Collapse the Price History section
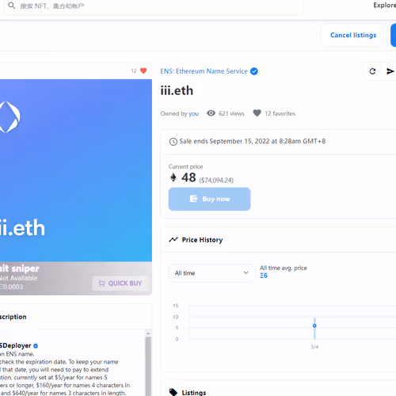Image resolution: width=396 pixels, height=396 pixels. [x=278, y=240]
